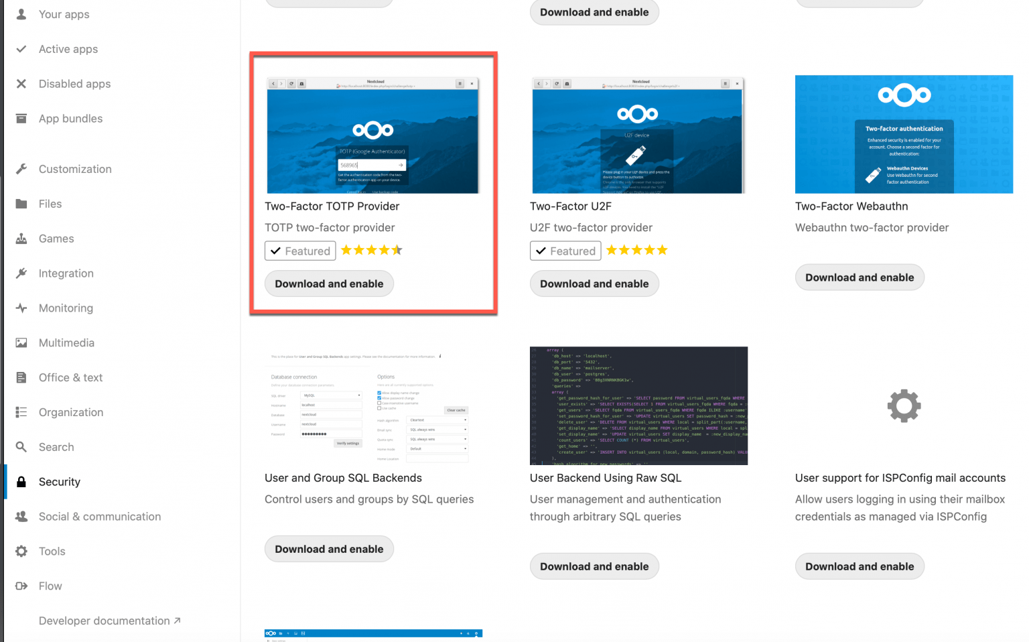1029x642 pixels.
Task: Select the folder icon for Files category
Action: coord(21,204)
